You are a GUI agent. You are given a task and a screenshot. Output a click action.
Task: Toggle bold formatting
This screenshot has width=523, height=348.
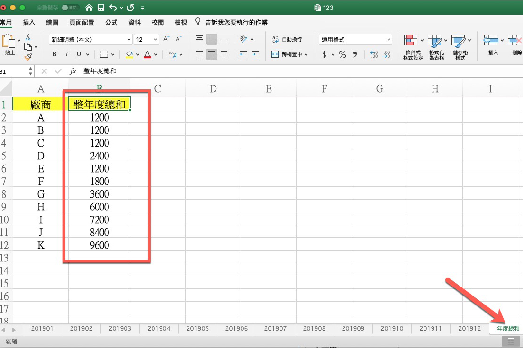click(54, 54)
